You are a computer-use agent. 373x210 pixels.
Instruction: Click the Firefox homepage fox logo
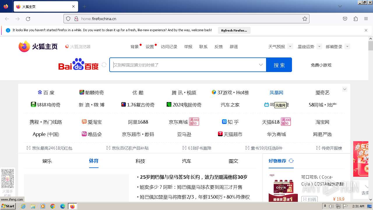point(24,46)
